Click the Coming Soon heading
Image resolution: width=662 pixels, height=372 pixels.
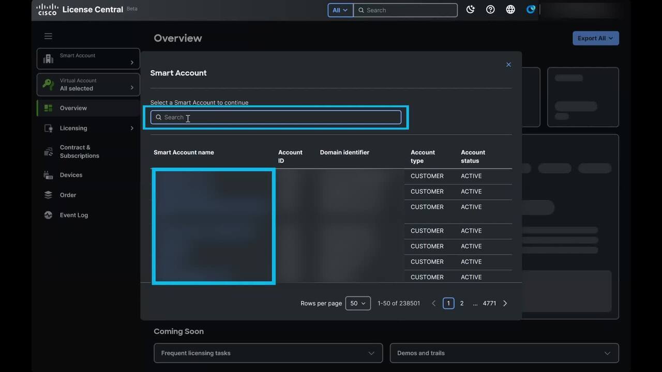178,331
